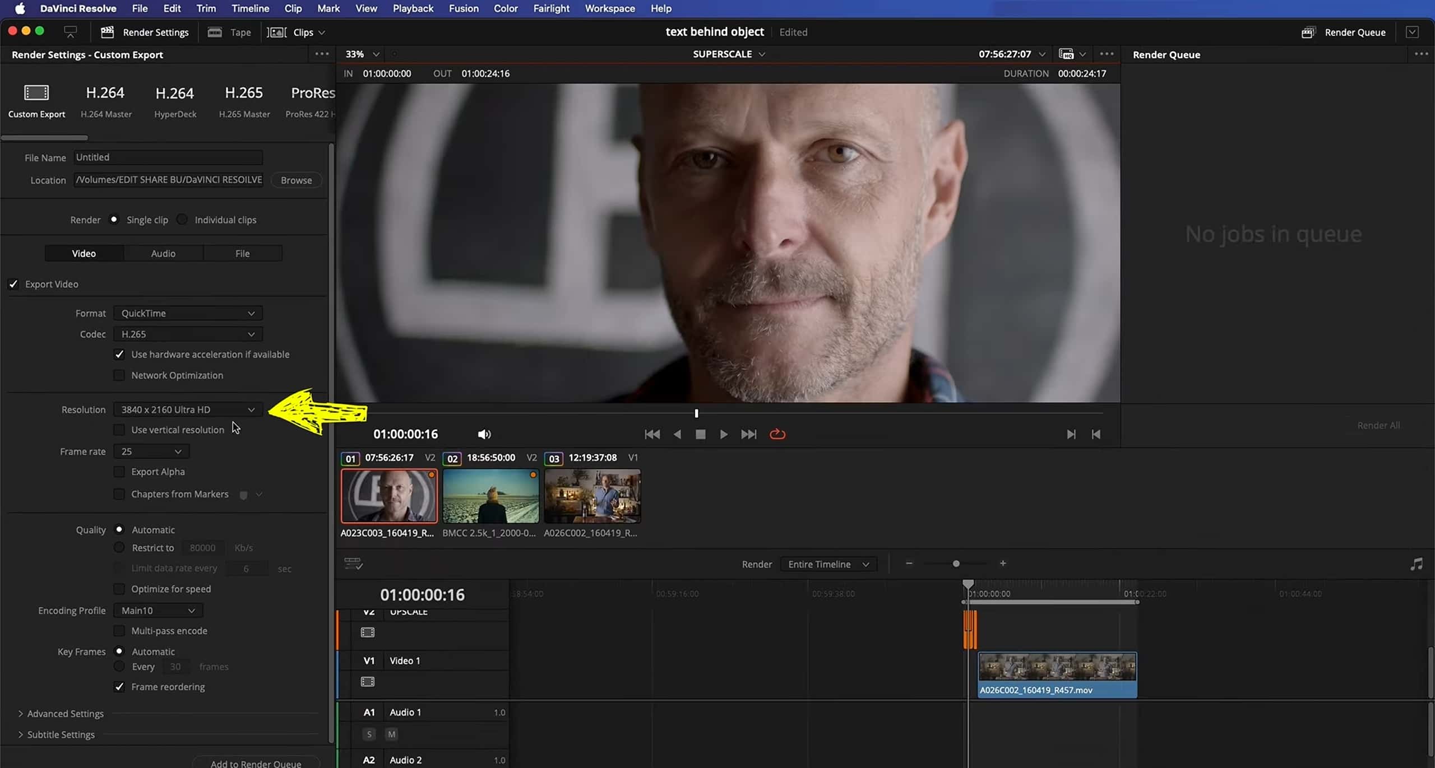Open viewer options three dots menu
1435x768 pixels.
(1107, 54)
